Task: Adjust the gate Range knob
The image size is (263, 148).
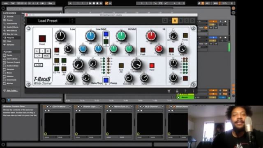Action: (86, 78)
